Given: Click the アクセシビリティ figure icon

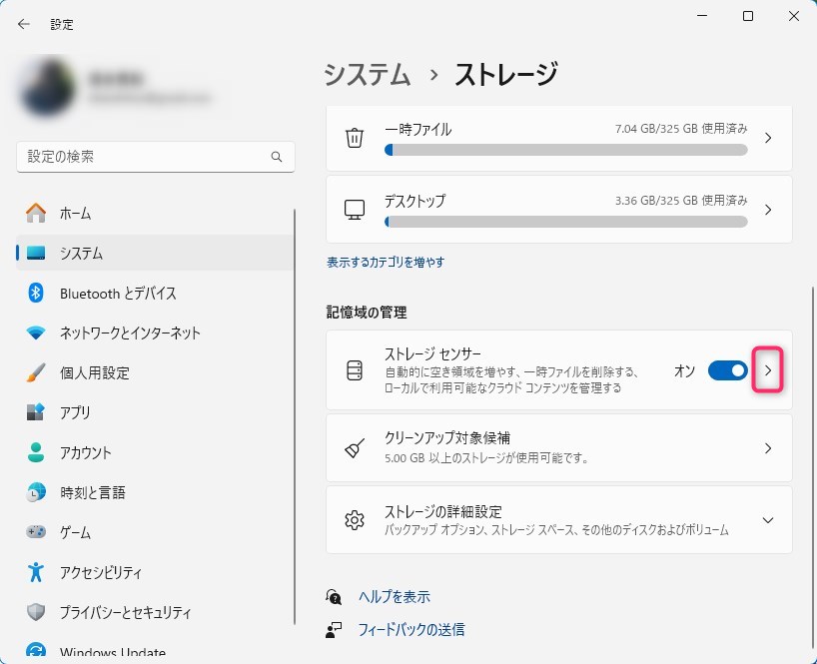Looking at the screenshot, I should pos(36,572).
